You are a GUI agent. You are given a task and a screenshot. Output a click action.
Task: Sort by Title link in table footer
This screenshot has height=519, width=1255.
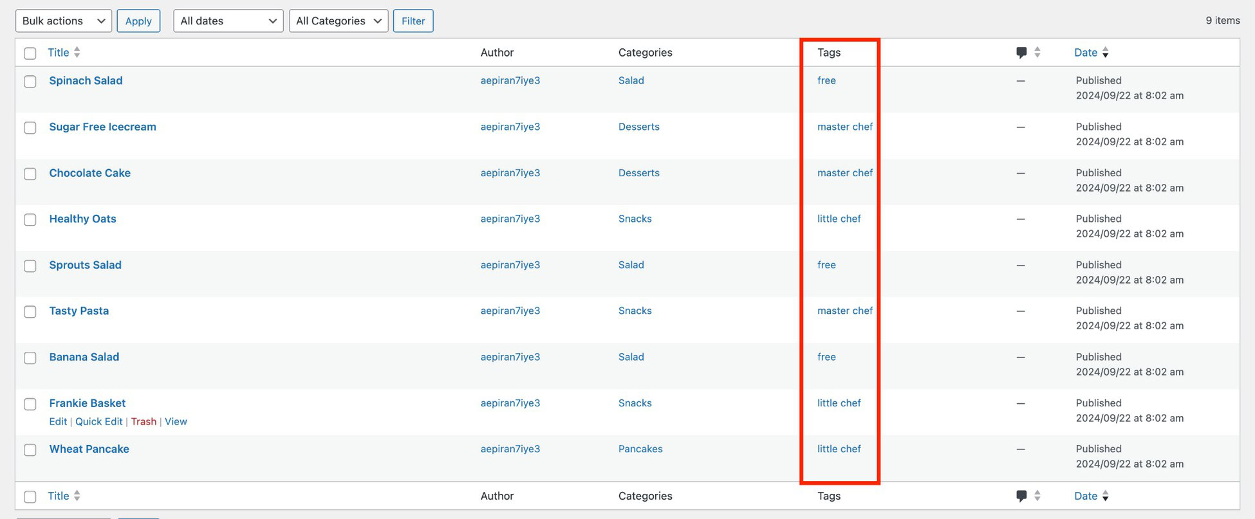[x=59, y=496]
